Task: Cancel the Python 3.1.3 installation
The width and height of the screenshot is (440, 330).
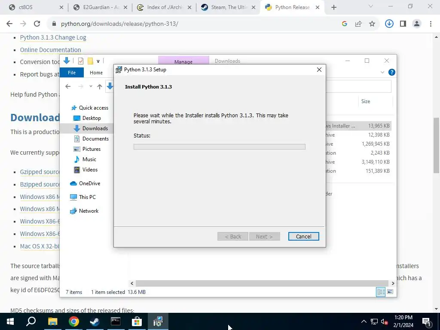Action: click(x=303, y=236)
